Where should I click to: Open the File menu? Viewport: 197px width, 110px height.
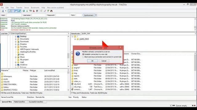2,8
